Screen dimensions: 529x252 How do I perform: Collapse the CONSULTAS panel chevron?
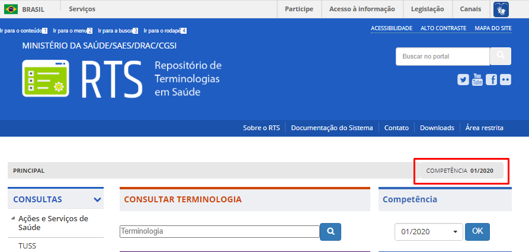[97, 200]
